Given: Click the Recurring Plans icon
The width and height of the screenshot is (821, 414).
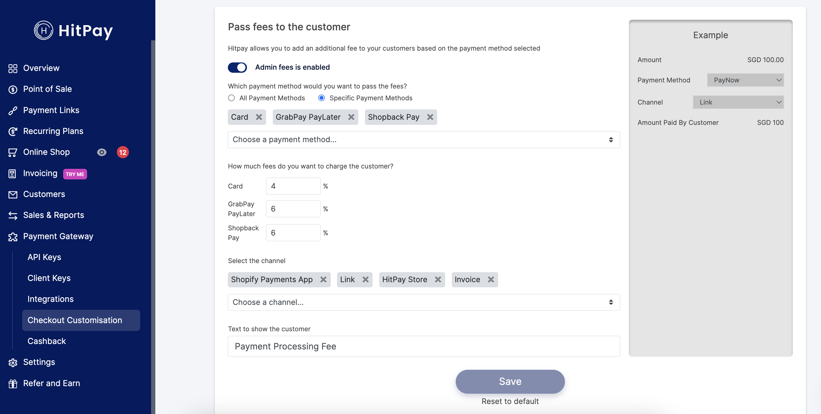Looking at the screenshot, I should tap(13, 132).
